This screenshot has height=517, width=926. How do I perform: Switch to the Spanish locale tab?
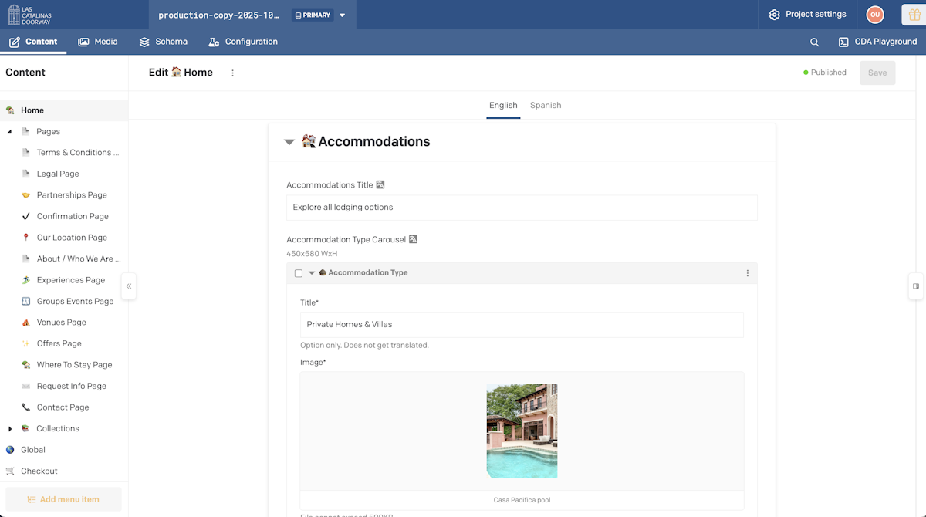545,106
